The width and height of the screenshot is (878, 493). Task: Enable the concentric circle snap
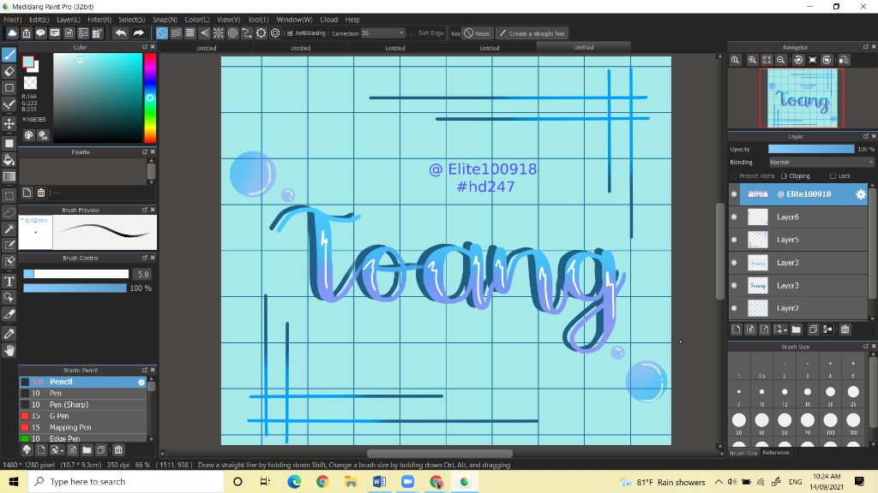[x=232, y=33]
